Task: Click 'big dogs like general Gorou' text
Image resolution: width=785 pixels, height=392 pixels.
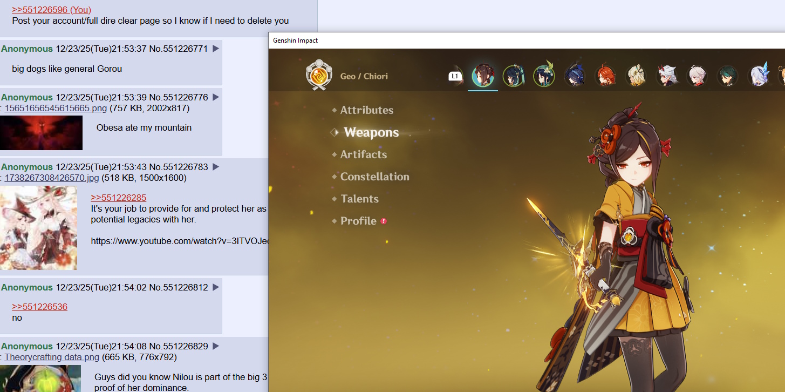Action: click(67, 69)
